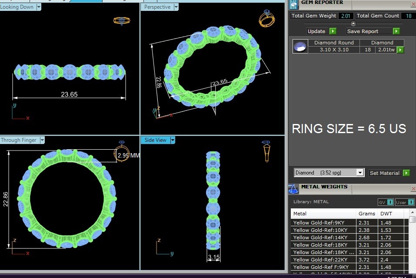Click ring orientation icon in Perspective view
The height and width of the screenshot is (278, 416).
266,19
